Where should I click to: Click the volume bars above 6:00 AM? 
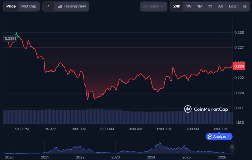(x=107, y=116)
